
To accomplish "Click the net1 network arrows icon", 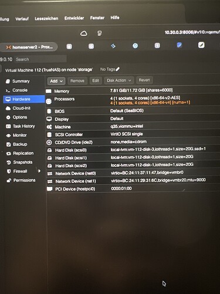I will pyautogui.click(x=50, y=182).
